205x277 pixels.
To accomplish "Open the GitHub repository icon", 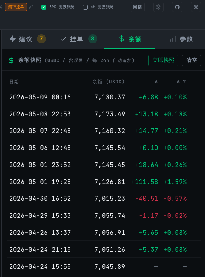I will tap(177, 7).
